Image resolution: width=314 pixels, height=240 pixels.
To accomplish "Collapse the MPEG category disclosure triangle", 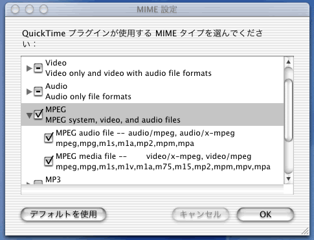I will click(x=29, y=115).
